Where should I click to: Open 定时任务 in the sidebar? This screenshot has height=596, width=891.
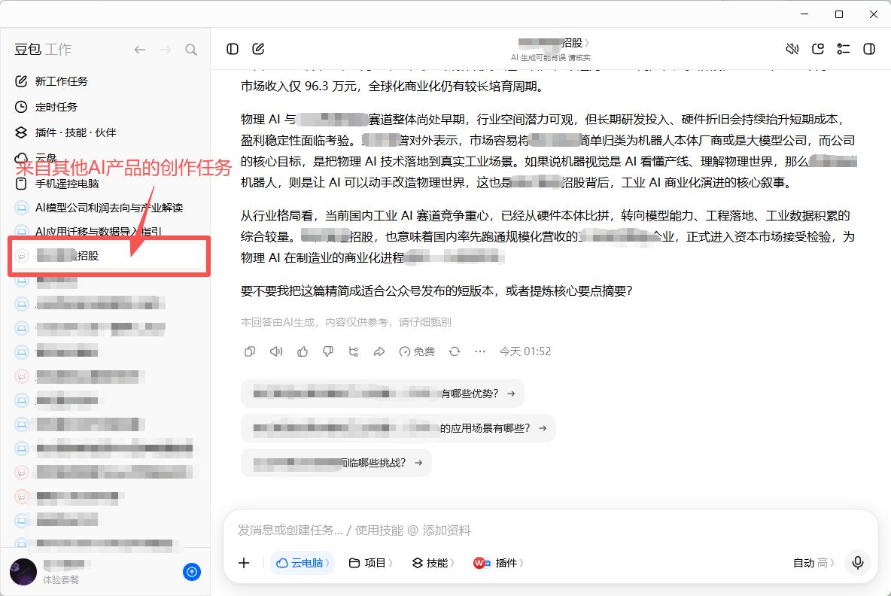[x=105, y=107]
